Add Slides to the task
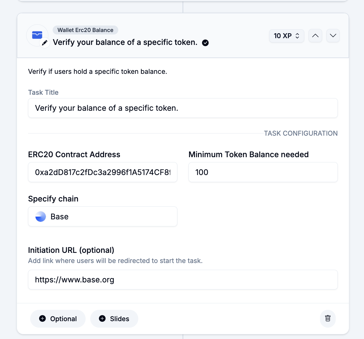 point(114,319)
